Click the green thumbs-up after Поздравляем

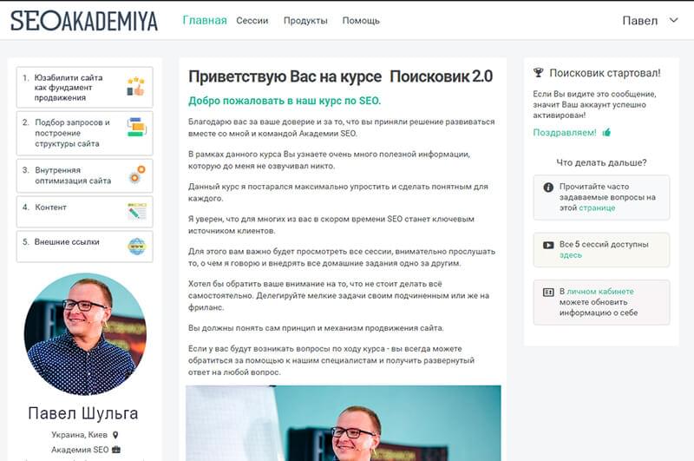point(606,132)
